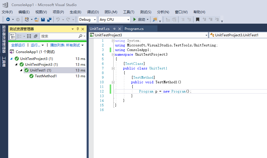The width and height of the screenshot is (267, 158).
Task: Open the 团队(M) menu
Action: point(111,12)
